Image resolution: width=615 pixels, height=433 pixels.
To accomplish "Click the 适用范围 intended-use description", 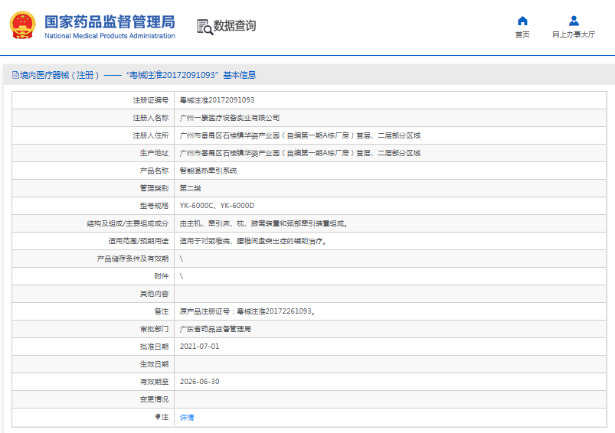I will pyautogui.click(x=254, y=241).
